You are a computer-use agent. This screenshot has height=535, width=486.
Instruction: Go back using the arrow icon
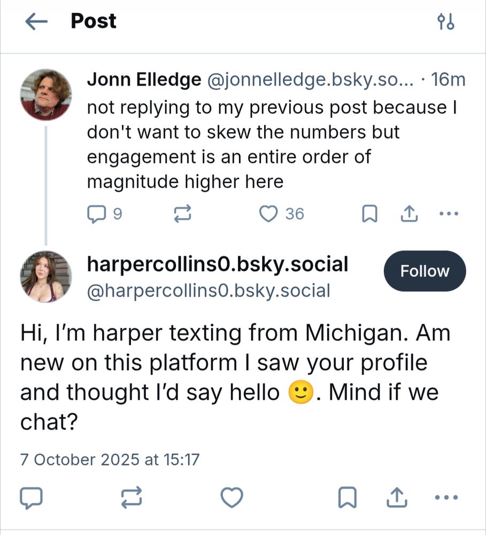[x=37, y=22]
